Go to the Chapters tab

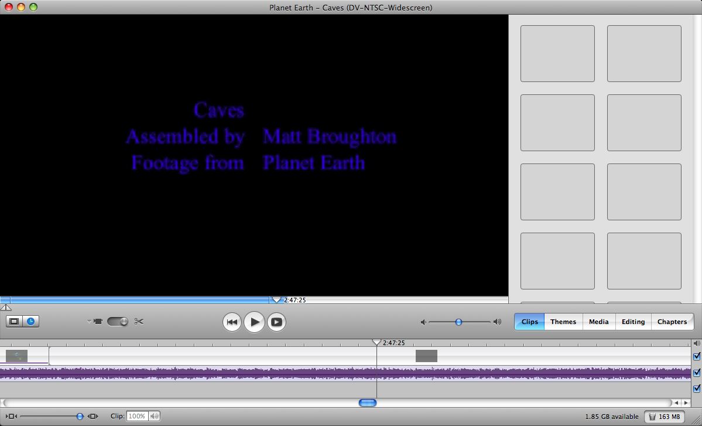point(672,322)
